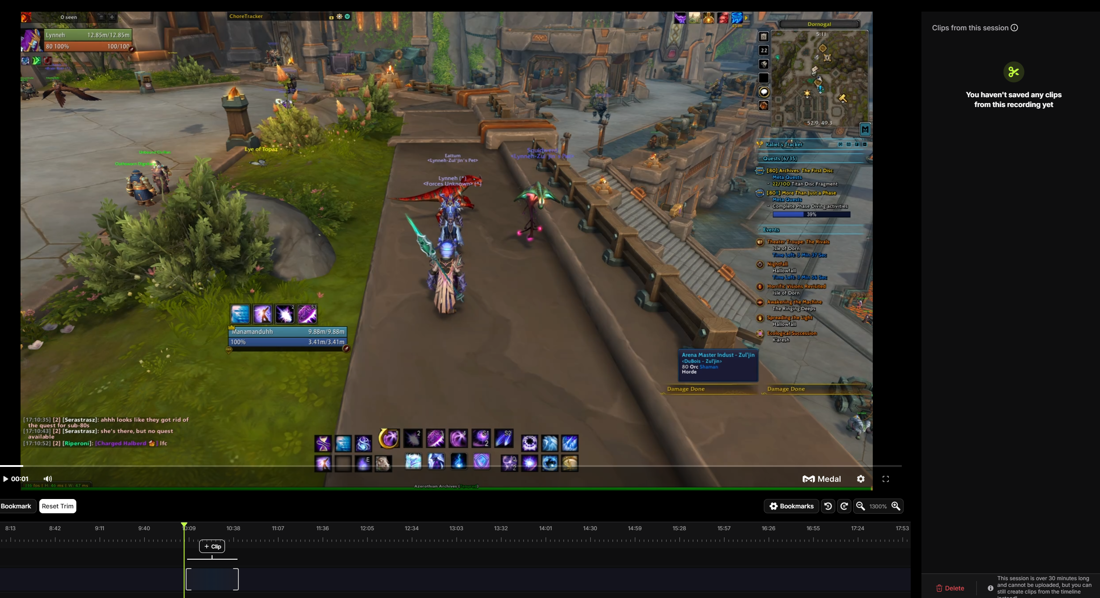Delete this recording session
This screenshot has height=598, width=1100.
(x=950, y=588)
